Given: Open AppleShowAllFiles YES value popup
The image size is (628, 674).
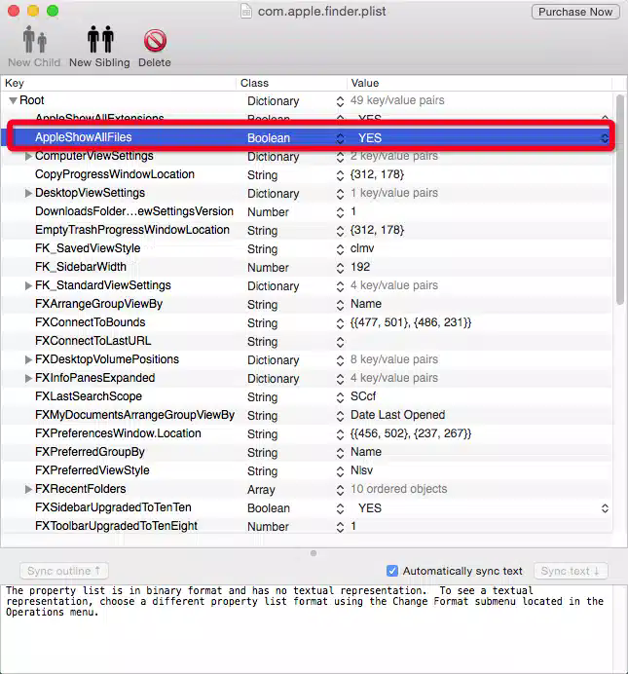Looking at the screenshot, I should pos(605,138).
